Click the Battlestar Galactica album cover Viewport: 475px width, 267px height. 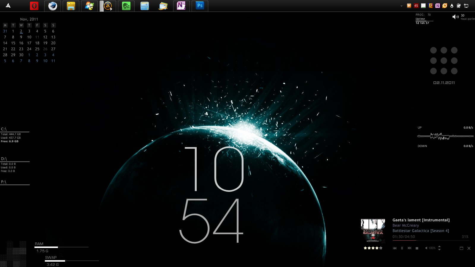click(x=373, y=231)
